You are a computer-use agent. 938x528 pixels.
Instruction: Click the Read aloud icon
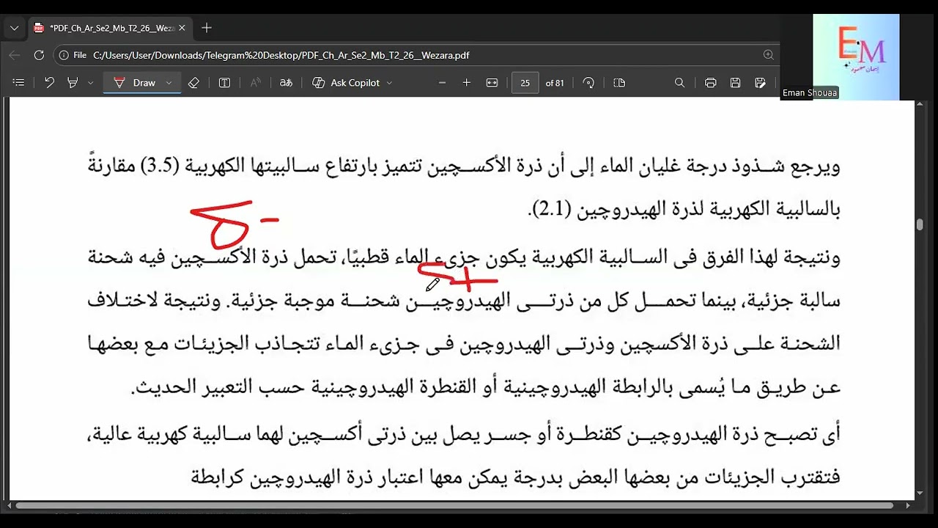(256, 83)
